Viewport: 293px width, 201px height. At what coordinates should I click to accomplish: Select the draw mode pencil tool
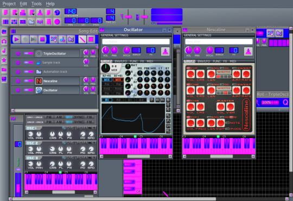pyautogui.click(x=82, y=39)
